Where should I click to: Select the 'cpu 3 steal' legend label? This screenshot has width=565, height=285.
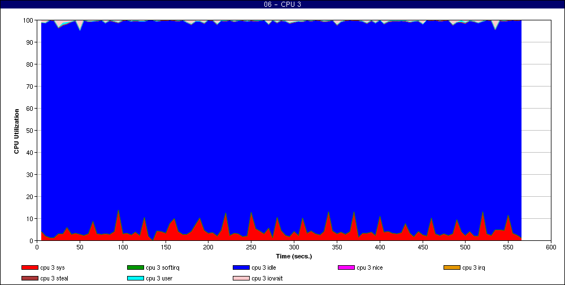(x=54, y=279)
